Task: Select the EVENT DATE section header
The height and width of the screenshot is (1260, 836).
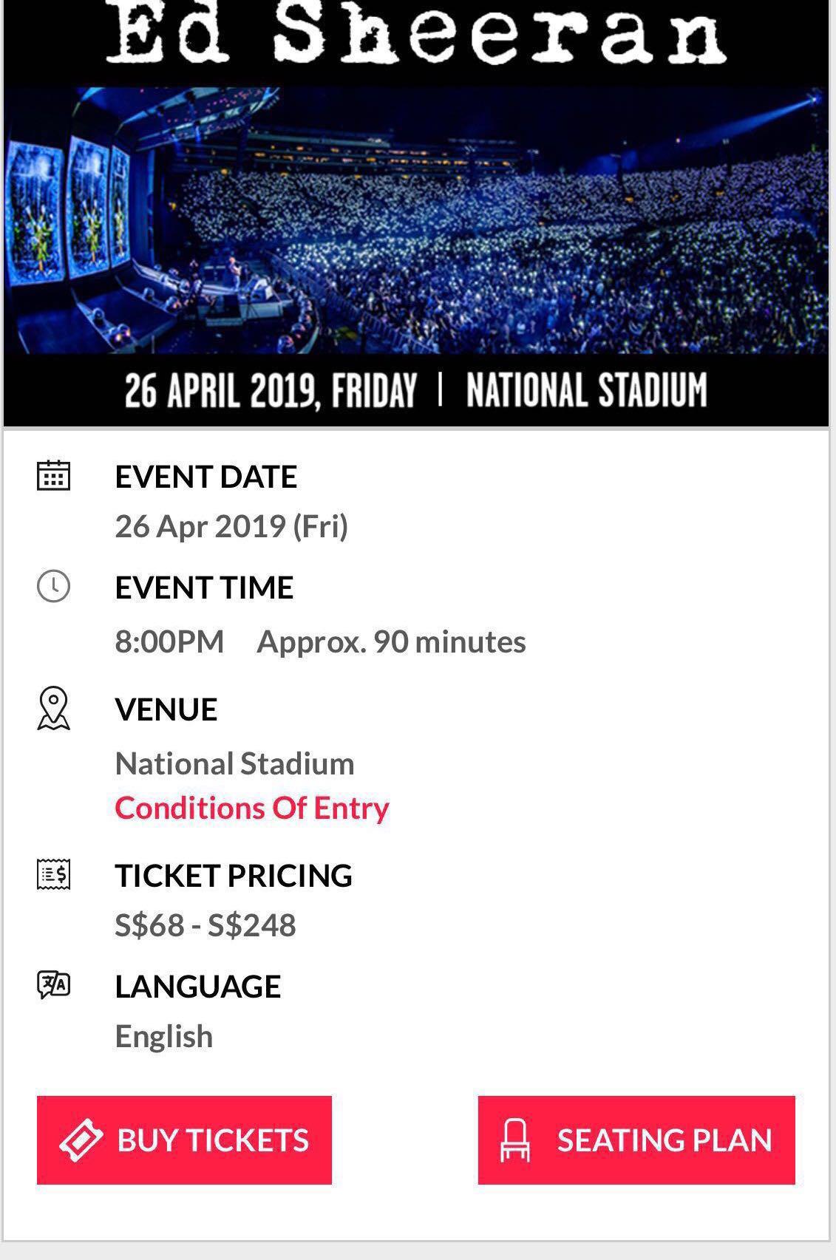Action: (206, 477)
